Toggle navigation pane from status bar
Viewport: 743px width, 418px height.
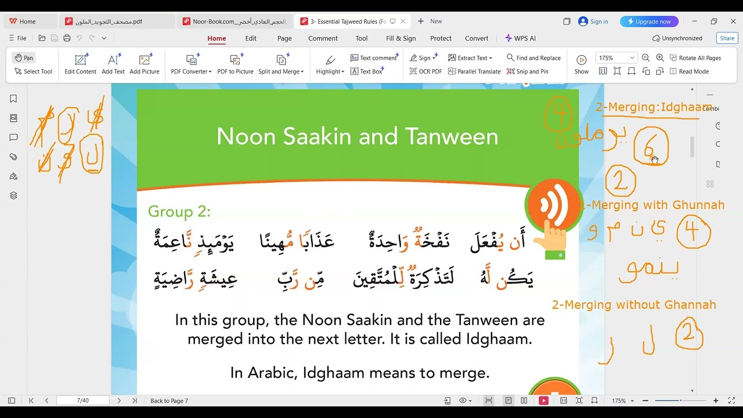(12, 401)
